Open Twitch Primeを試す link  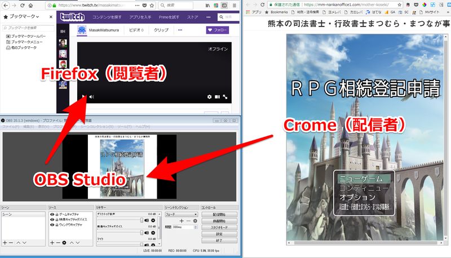pos(169,17)
